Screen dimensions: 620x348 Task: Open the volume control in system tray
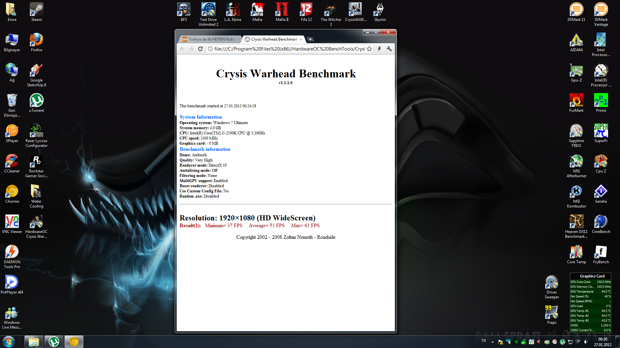coord(586,342)
